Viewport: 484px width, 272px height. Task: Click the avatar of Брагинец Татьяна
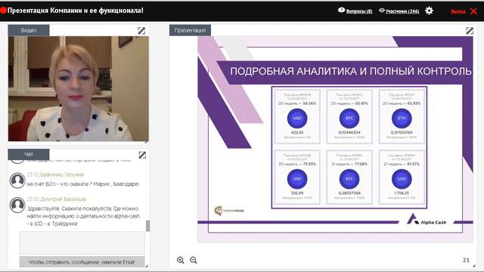click(17, 181)
